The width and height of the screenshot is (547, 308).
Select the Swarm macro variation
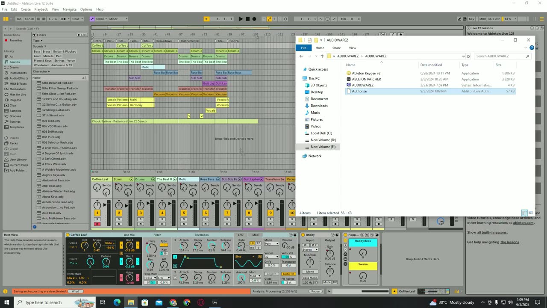coord(363,265)
